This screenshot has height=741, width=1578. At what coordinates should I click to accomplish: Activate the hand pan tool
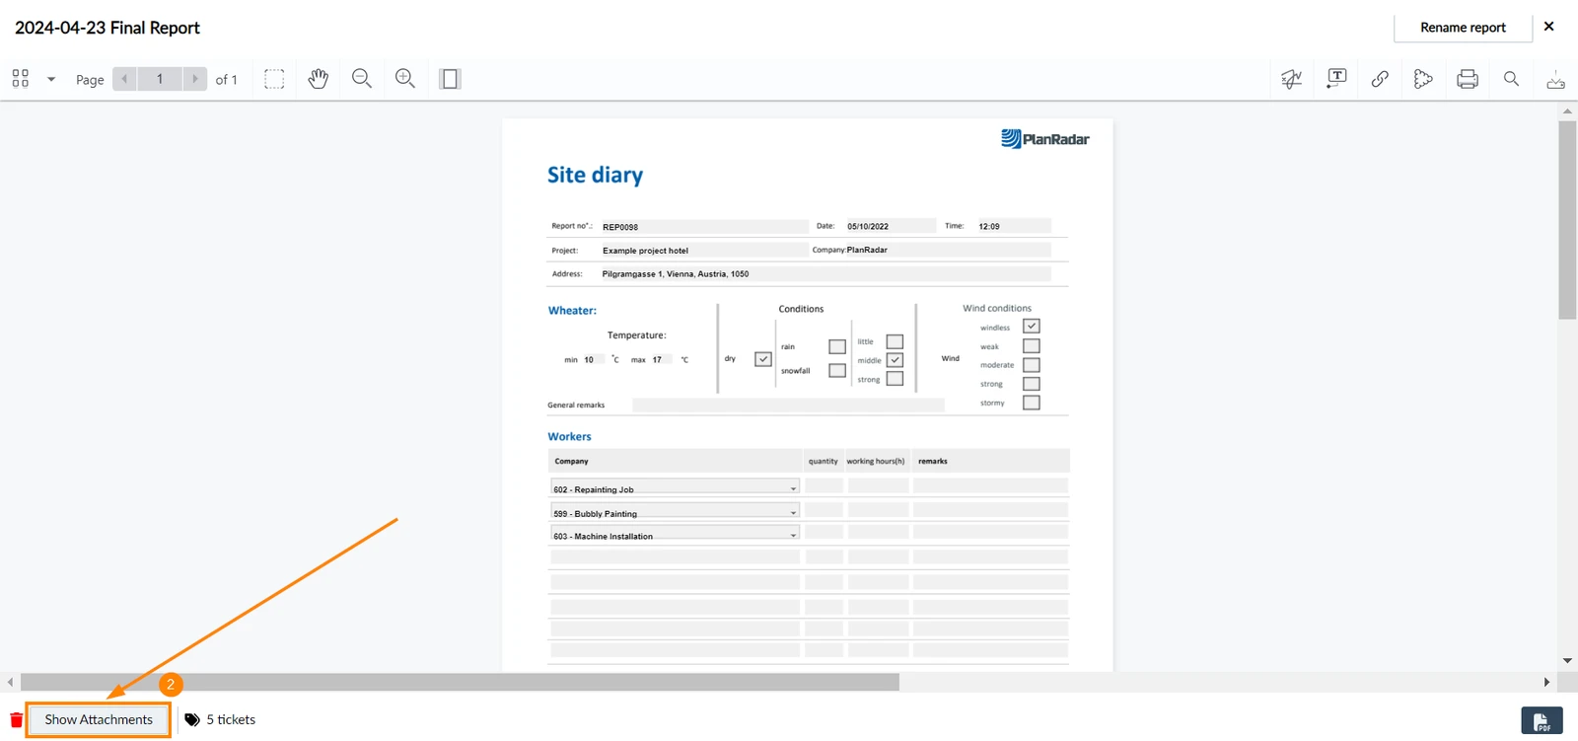coord(318,79)
